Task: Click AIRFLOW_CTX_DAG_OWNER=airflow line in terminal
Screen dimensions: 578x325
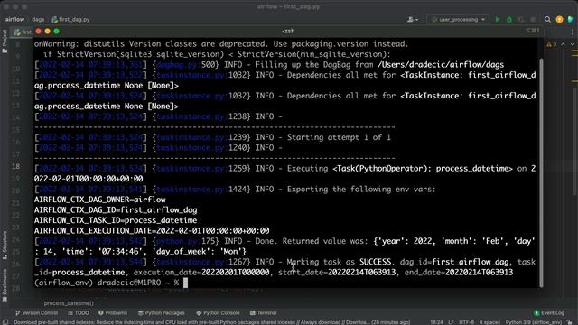Action: 100,200
